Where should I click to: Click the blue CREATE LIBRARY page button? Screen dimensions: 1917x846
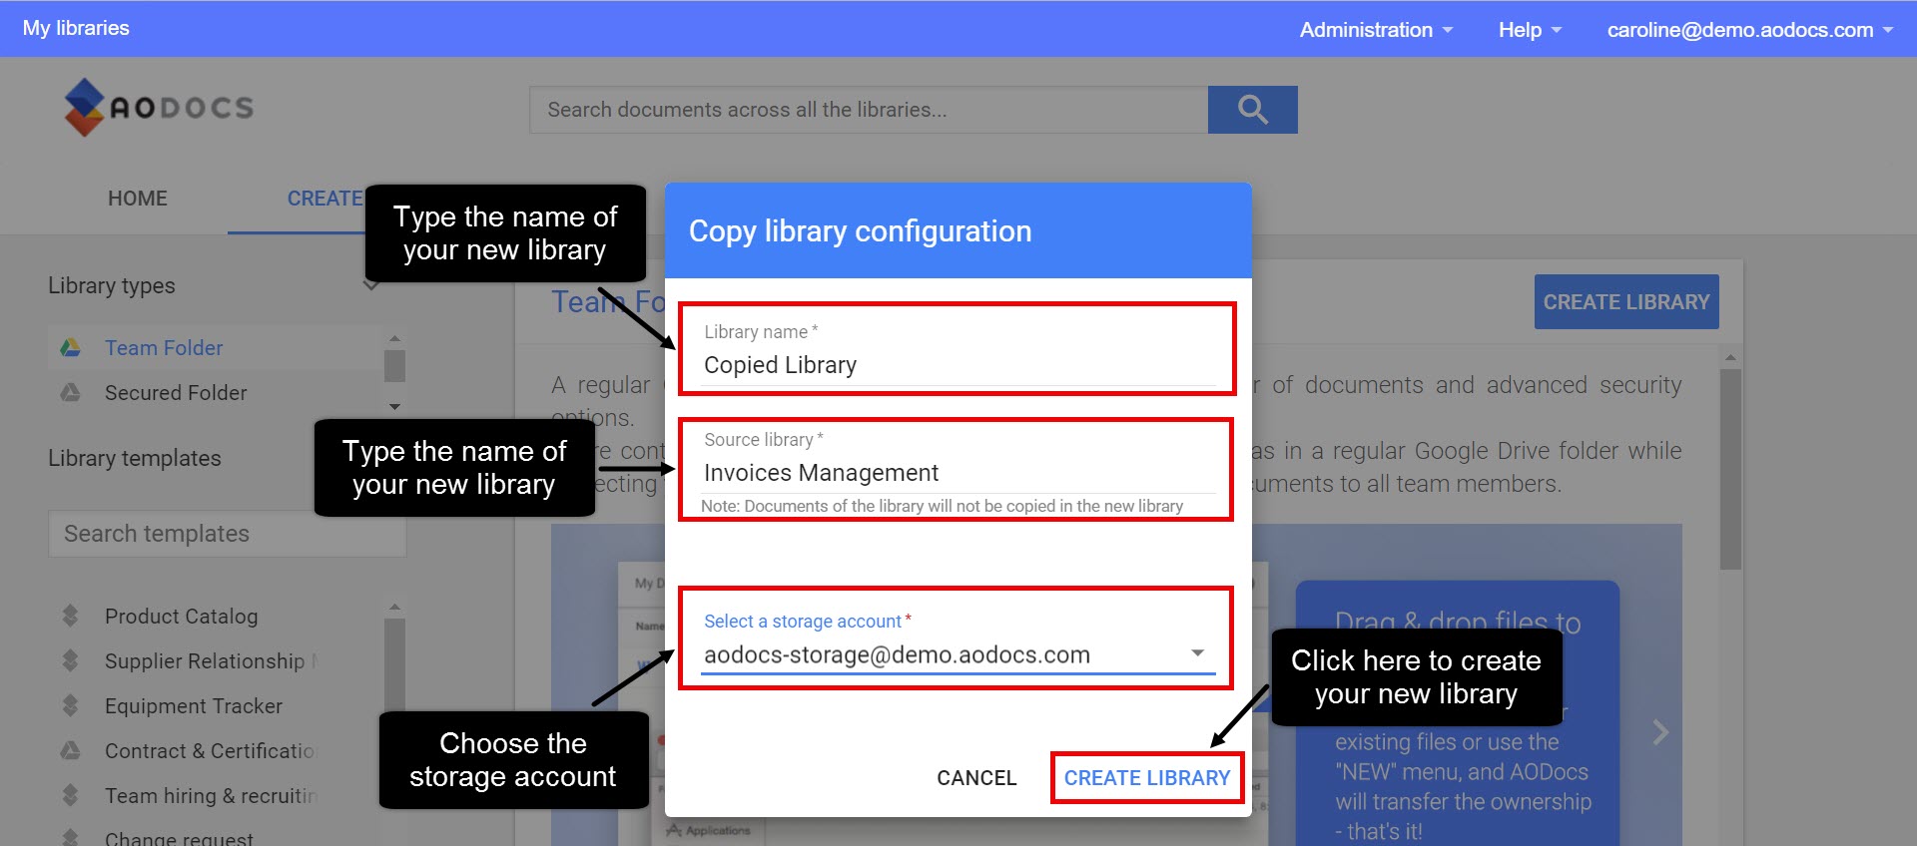pyautogui.click(x=1626, y=301)
